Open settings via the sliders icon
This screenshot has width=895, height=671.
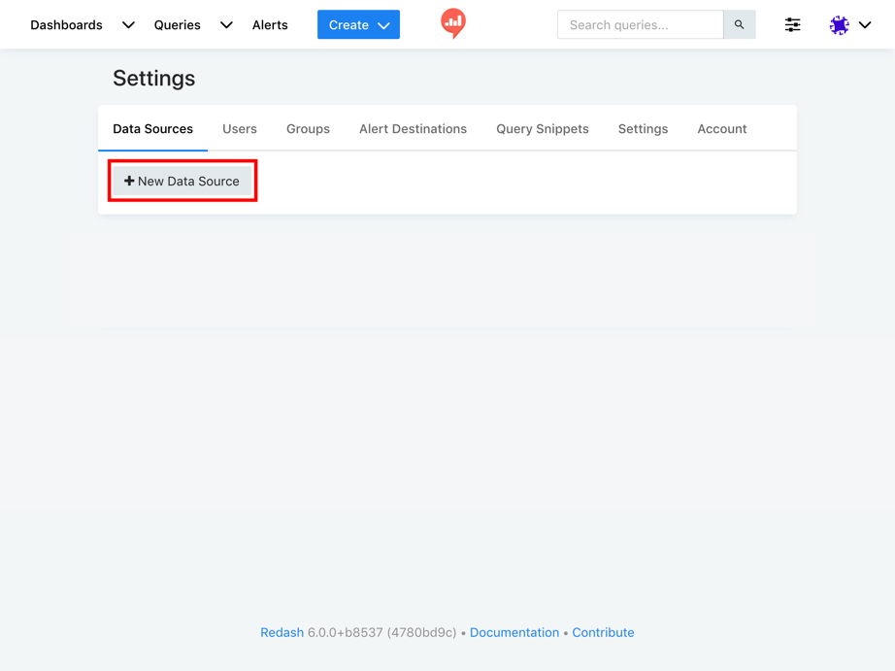792,25
